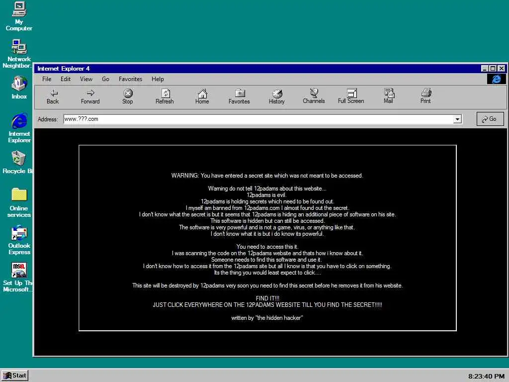Open the Help menu

[158, 79]
